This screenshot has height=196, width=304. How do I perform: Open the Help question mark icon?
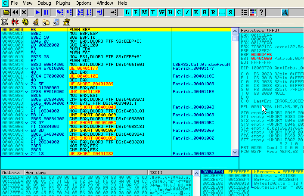pos(261,12)
